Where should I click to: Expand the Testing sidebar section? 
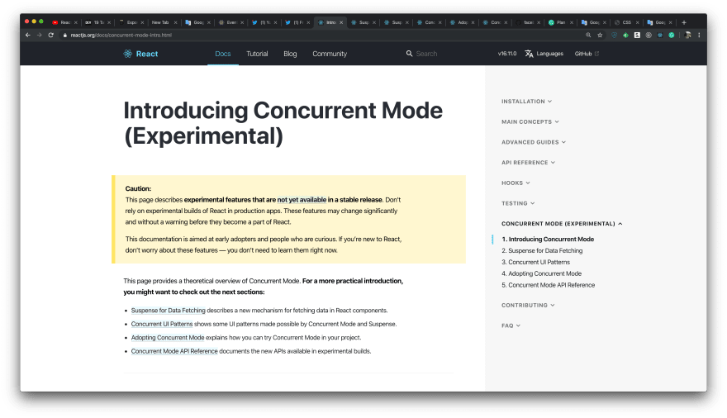tap(518, 203)
